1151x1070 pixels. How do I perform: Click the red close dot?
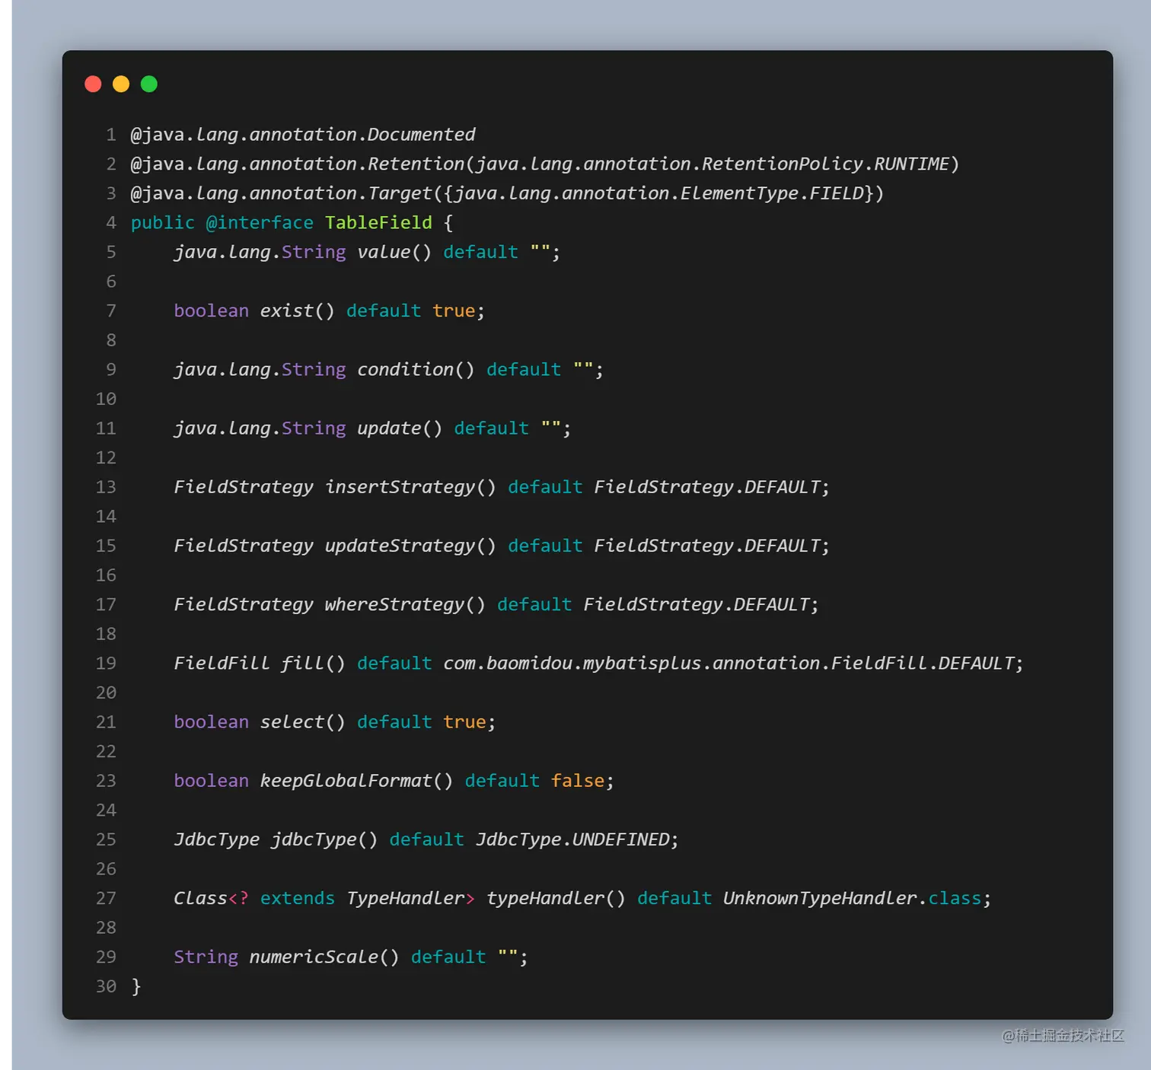pos(93,84)
